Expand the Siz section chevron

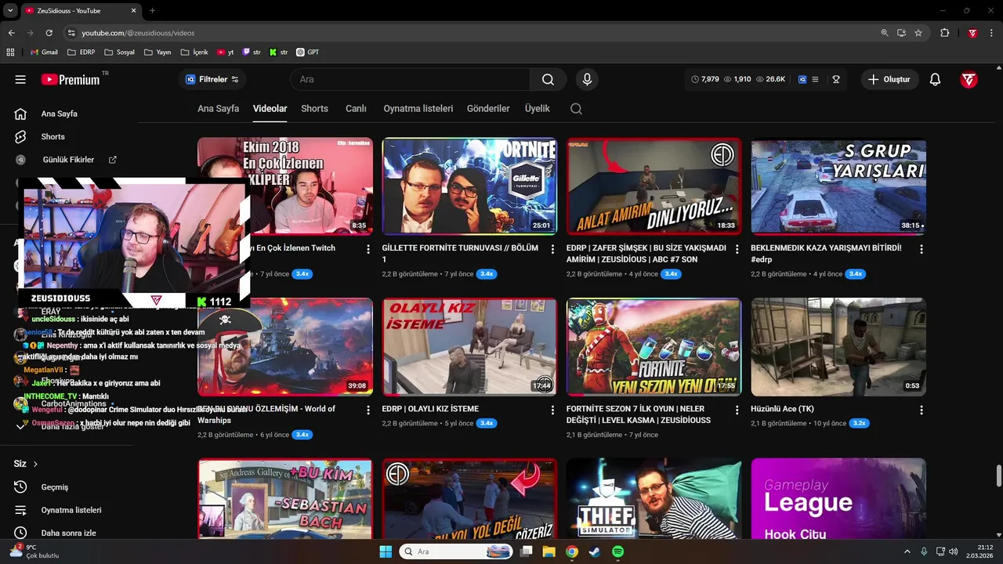[35, 464]
